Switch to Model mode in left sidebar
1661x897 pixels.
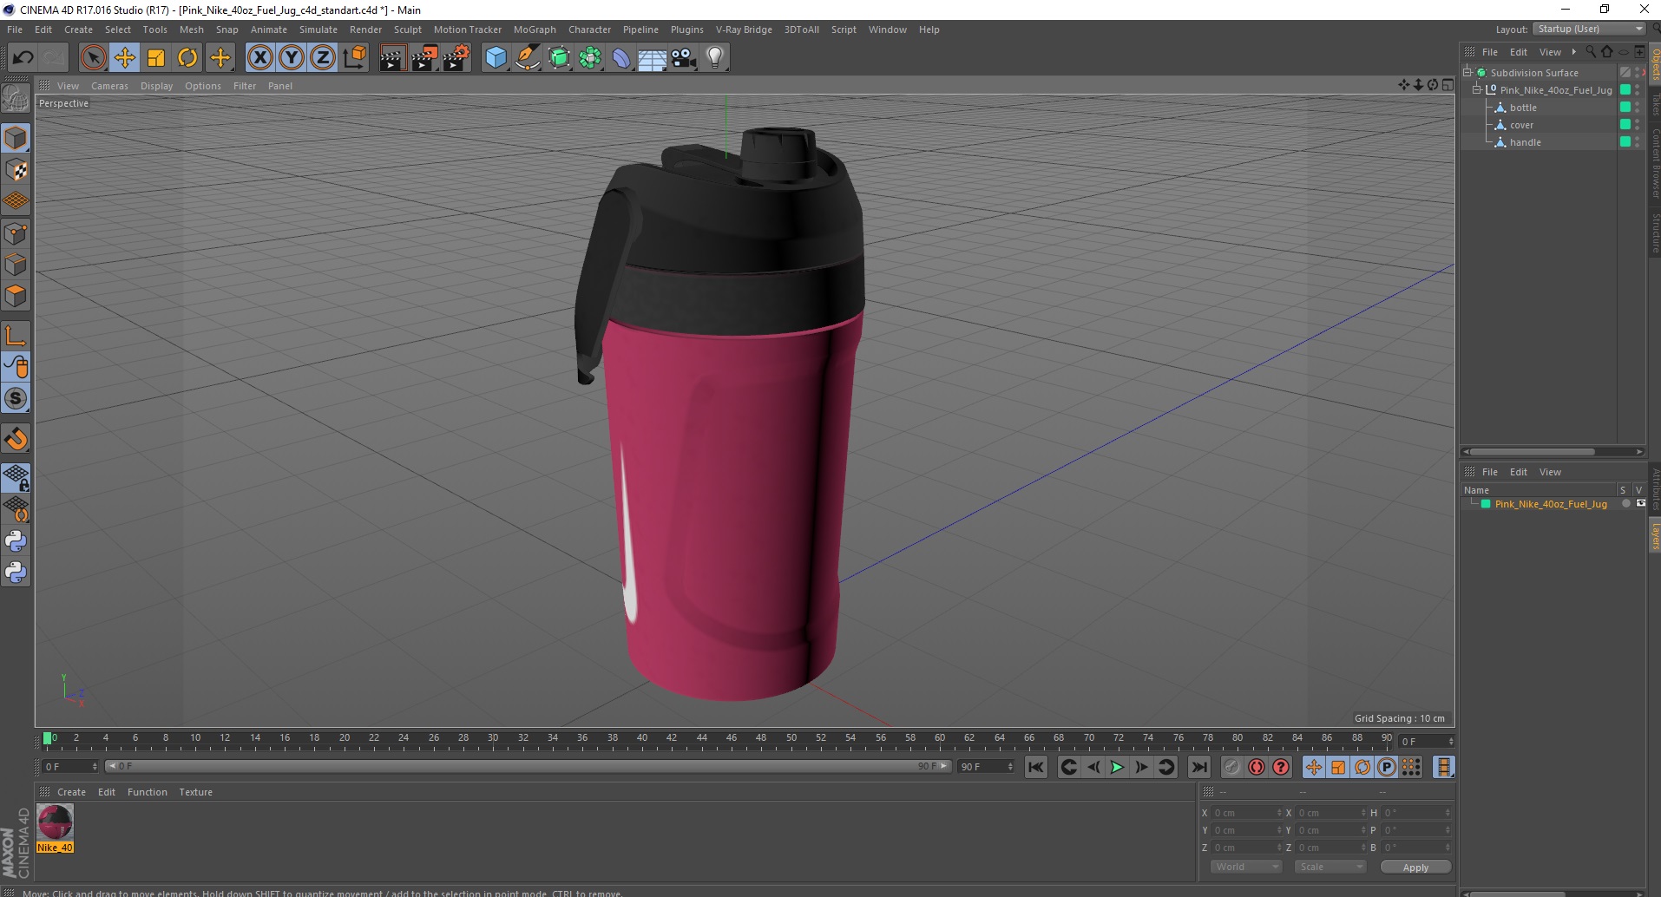pyautogui.click(x=16, y=138)
